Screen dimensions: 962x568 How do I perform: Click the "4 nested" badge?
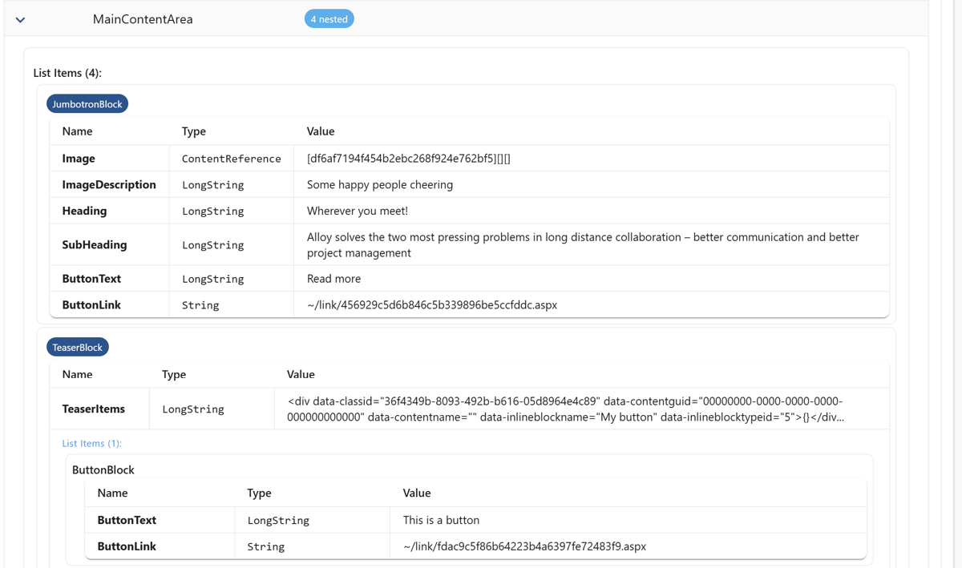click(329, 18)
